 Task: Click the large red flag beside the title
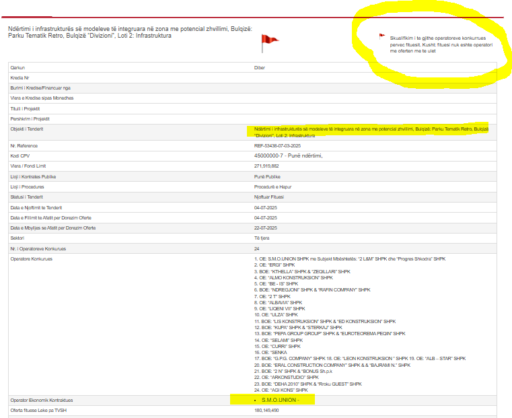click(268, 42)
